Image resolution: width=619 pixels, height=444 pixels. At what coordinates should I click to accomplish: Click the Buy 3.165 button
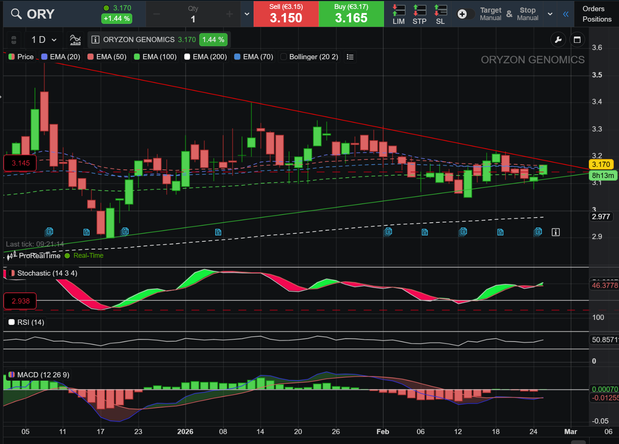[x=351, y=14]
